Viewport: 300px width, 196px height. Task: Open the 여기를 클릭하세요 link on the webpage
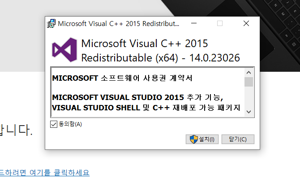[45, 173]
